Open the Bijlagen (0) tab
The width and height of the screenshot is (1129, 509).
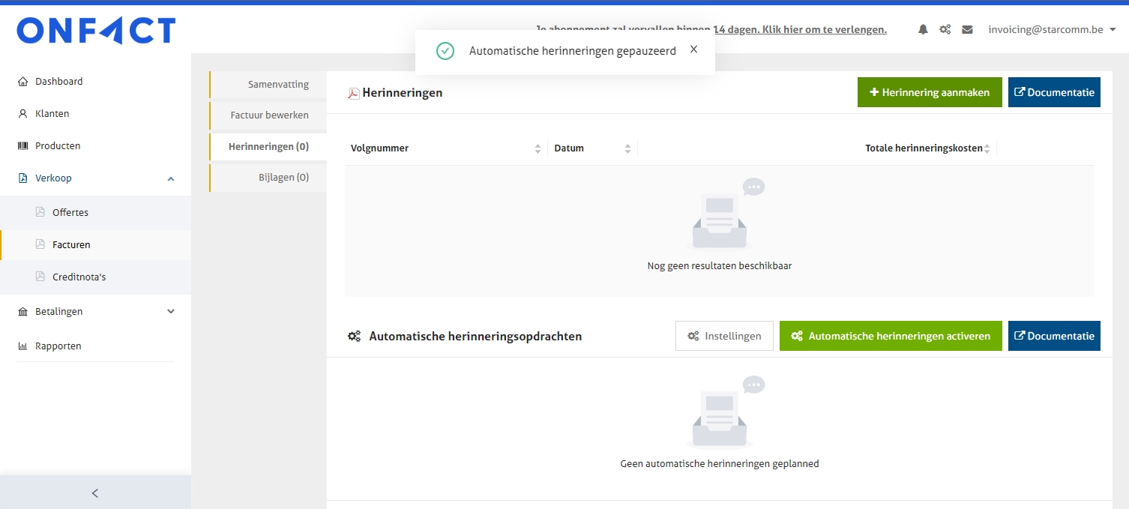click(x=283, y=177)
